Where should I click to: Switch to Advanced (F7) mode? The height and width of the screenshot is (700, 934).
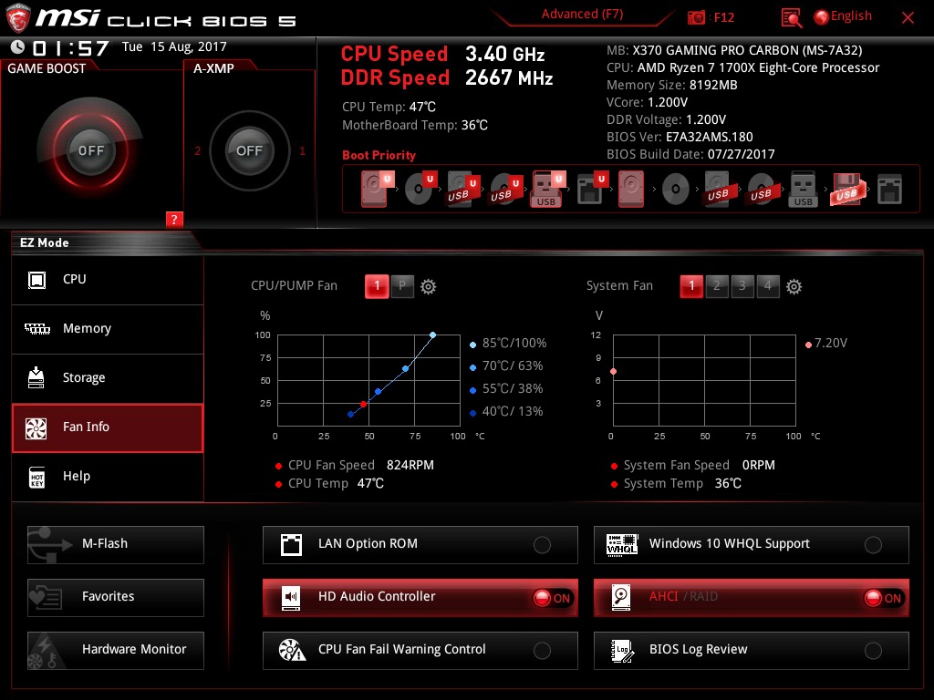pos(581,14)
